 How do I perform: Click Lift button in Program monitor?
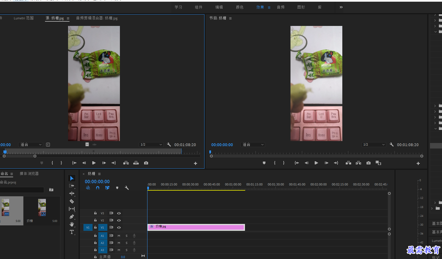pyautogui.click(x=348, y=163)
